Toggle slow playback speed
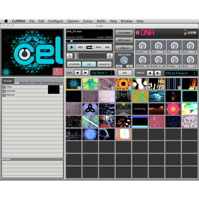The width and height of the screenshot is (199, 199). click(x=98, y=47)
